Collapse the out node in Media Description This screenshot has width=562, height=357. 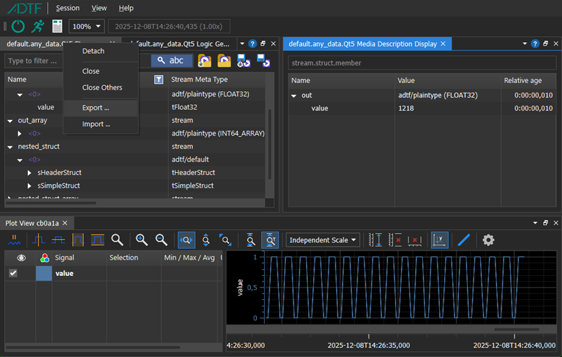click(294, 95)
